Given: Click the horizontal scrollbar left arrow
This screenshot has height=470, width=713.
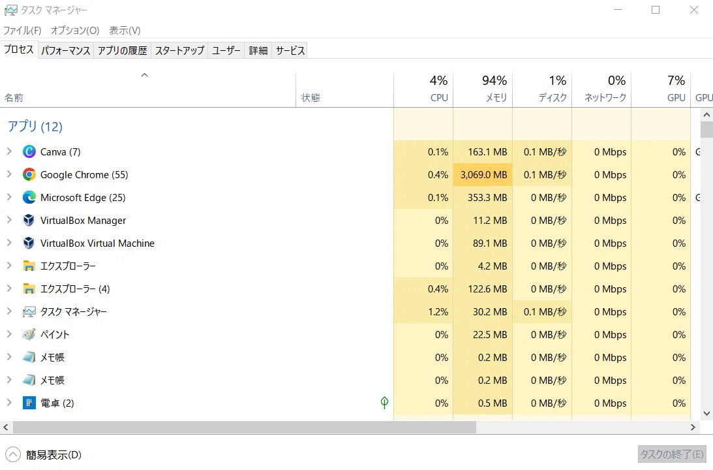Looking at the screenshot, I should [x=5, y=427].
